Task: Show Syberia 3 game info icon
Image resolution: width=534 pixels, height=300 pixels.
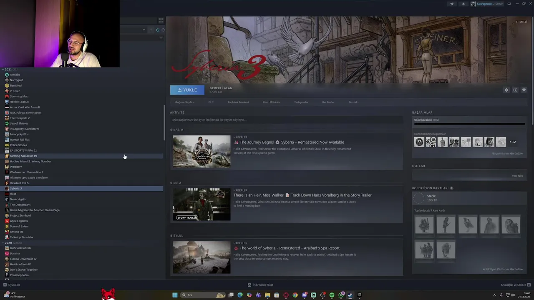Action: [515, 90]
